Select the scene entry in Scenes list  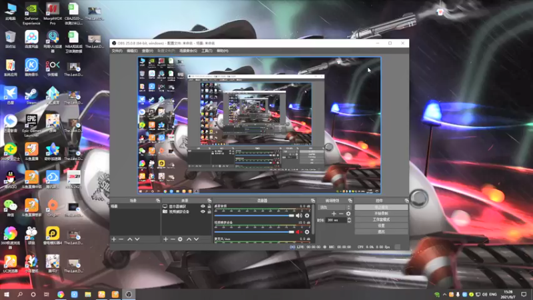135,207
